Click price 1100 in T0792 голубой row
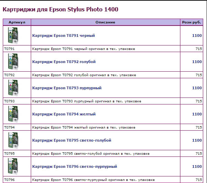This screenshot has width=207, height=183. point(197,62)
